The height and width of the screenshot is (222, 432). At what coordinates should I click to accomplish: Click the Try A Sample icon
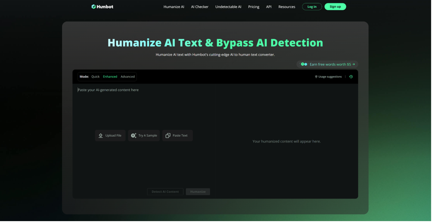coord(134,135)
